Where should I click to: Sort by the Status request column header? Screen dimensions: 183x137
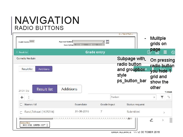pos(135,105)
